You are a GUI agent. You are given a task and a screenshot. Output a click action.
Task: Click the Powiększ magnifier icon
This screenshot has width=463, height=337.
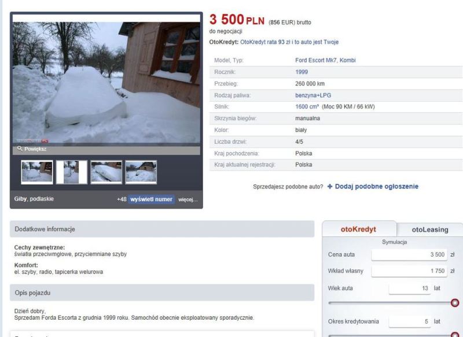pos(20,149)
